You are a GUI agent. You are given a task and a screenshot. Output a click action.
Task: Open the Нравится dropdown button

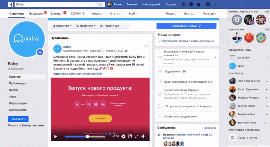pos(62,26)
